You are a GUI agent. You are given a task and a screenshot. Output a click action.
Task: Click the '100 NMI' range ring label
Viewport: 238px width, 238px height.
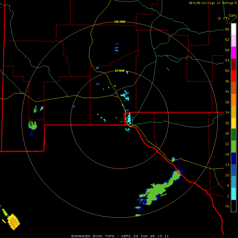click(120, 22)
